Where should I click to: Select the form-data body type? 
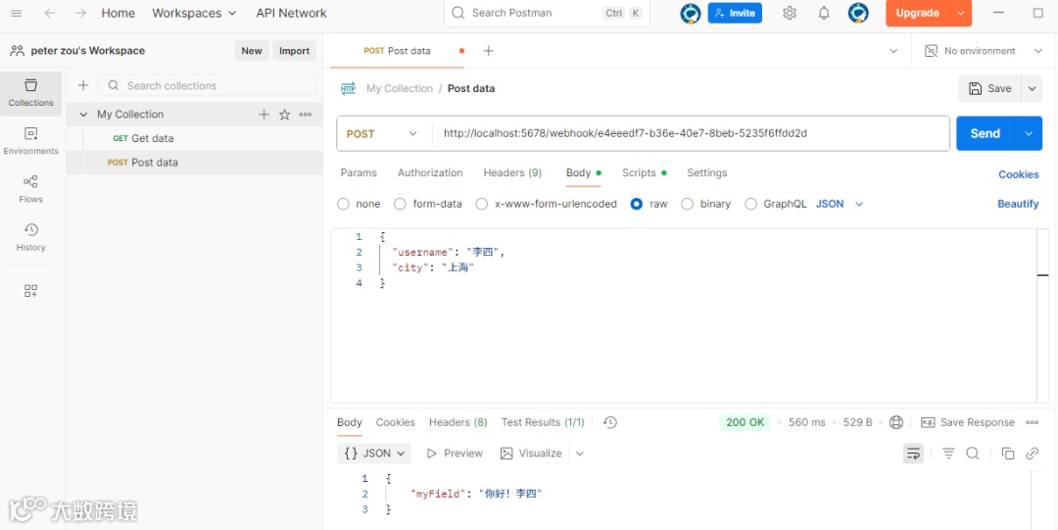400,204
